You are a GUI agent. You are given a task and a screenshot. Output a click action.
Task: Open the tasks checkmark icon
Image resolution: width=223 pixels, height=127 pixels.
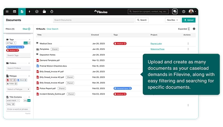click(37, 12)
